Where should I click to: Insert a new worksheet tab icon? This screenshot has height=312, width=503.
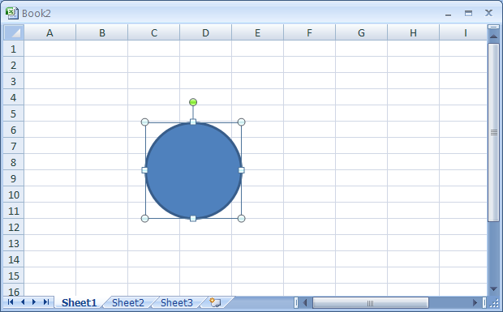click(215, 302)
